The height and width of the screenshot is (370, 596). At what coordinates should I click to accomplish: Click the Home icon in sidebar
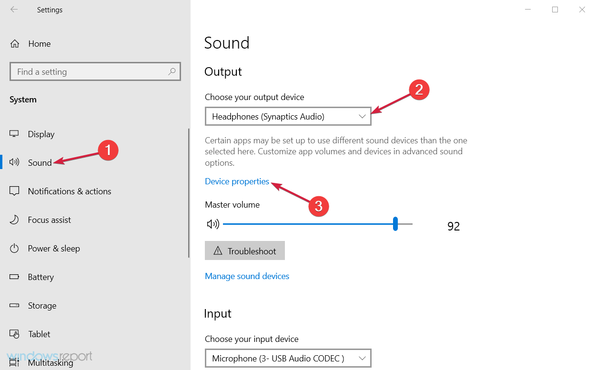(15, 44)
